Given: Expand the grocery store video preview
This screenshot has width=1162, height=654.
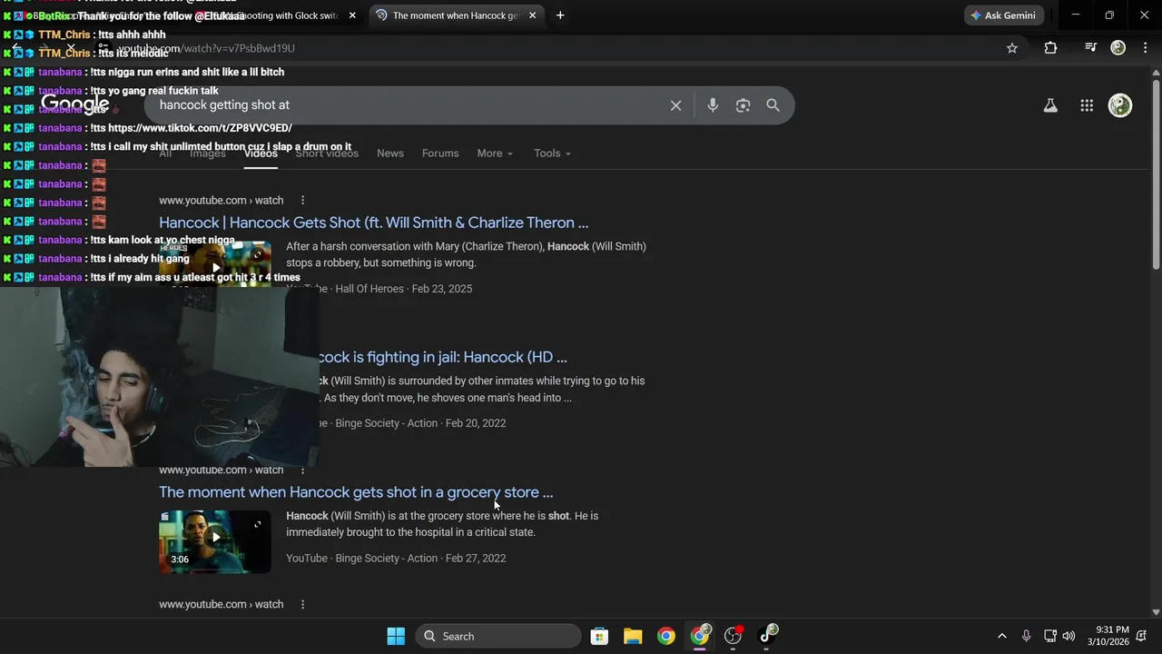Looking at the screenshot, I should 257,524.
